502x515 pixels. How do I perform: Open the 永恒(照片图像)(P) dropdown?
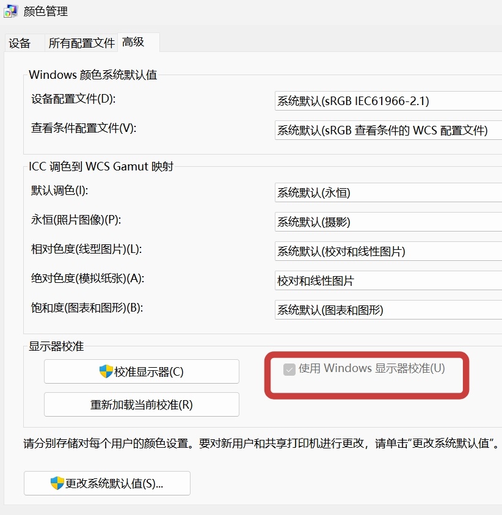(388, 222)
